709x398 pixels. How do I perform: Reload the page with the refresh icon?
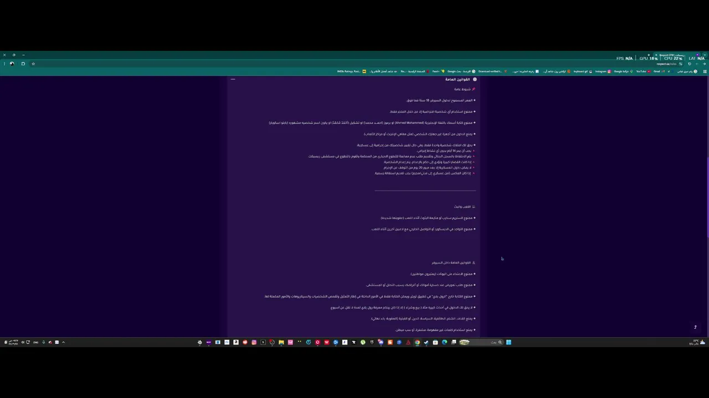tap(690, 64)
